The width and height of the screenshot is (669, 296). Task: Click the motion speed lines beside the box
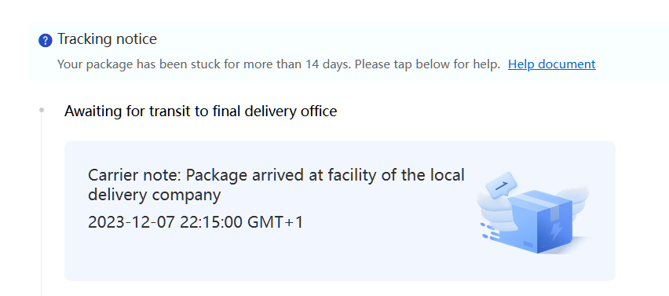(490, 232)
